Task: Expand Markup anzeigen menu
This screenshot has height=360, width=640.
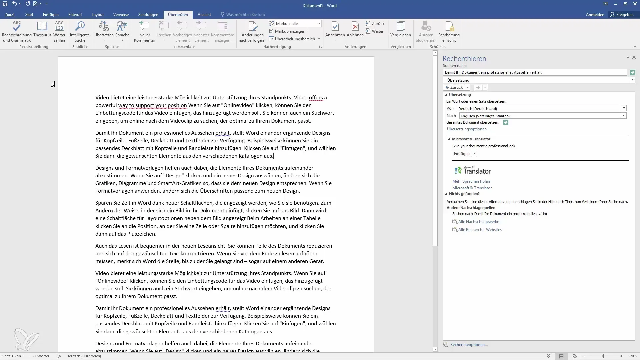Action: pos(289,31)
